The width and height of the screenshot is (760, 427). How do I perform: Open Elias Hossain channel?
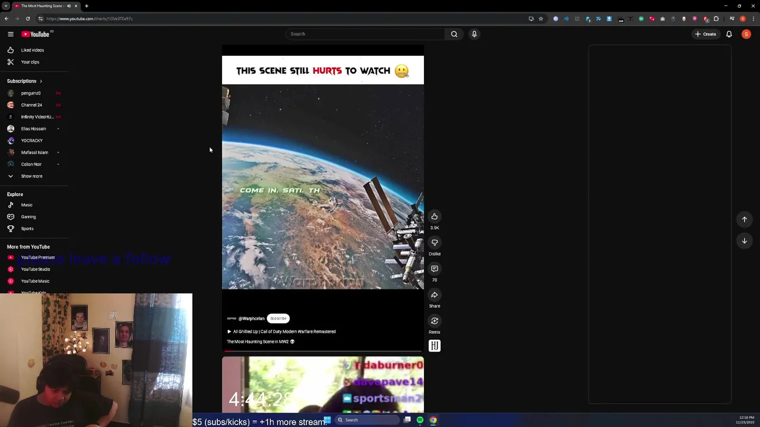click(x=33, y=129)
